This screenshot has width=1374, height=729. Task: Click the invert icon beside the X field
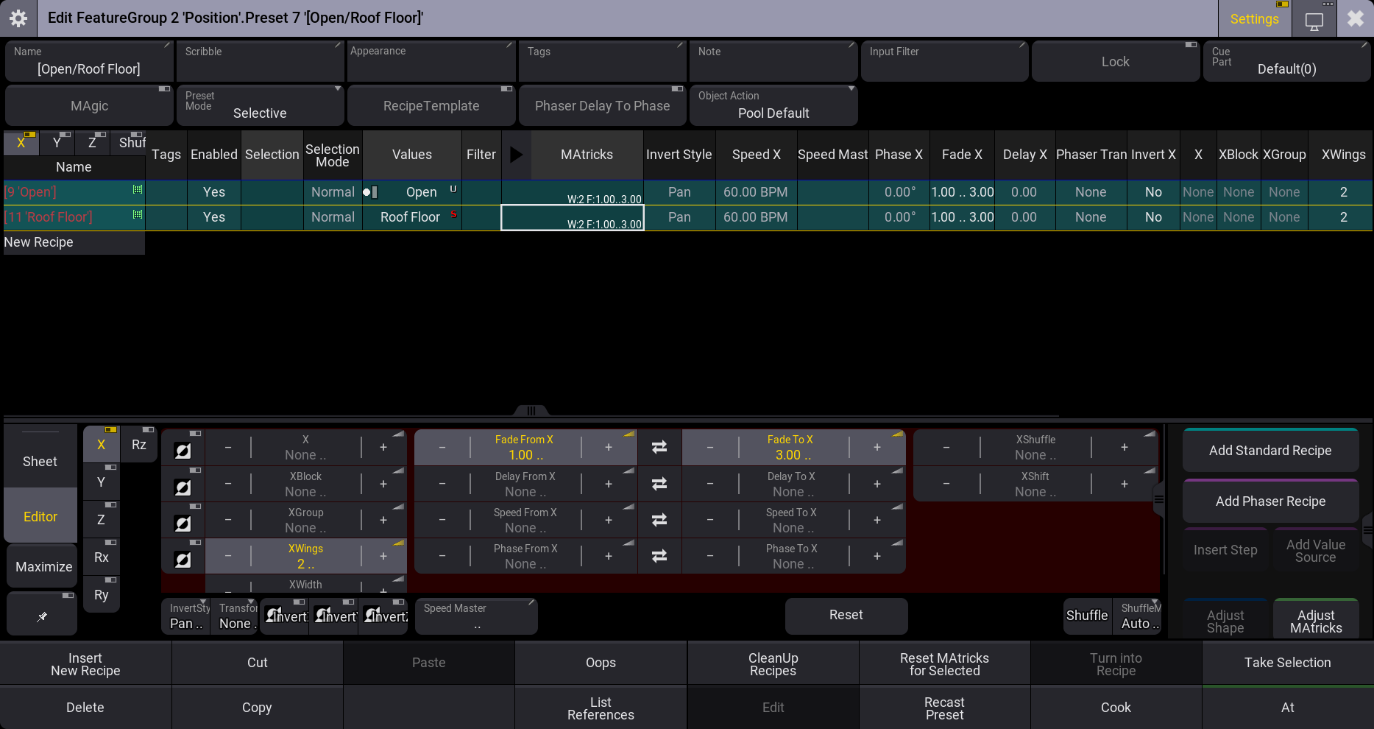point(183,450)
